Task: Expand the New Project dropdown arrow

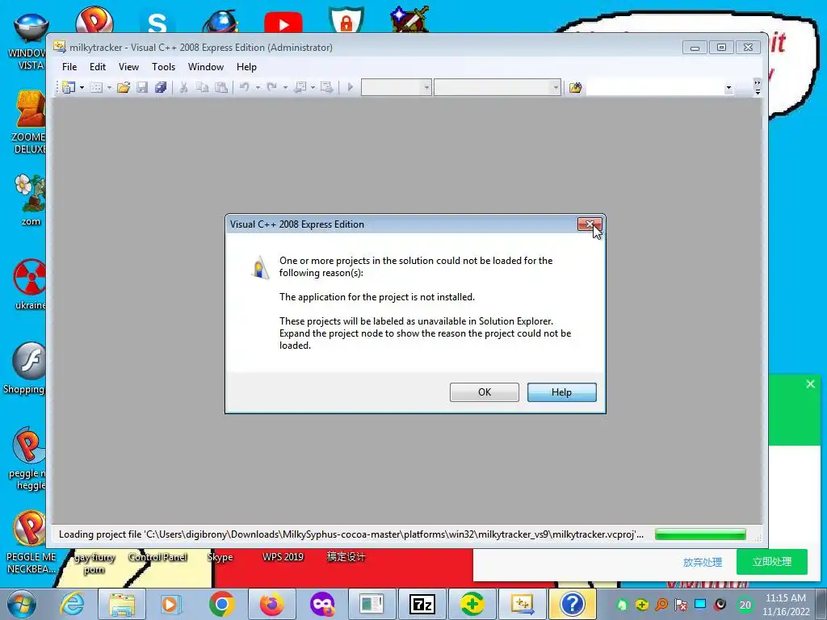Action: pos(82,87)
